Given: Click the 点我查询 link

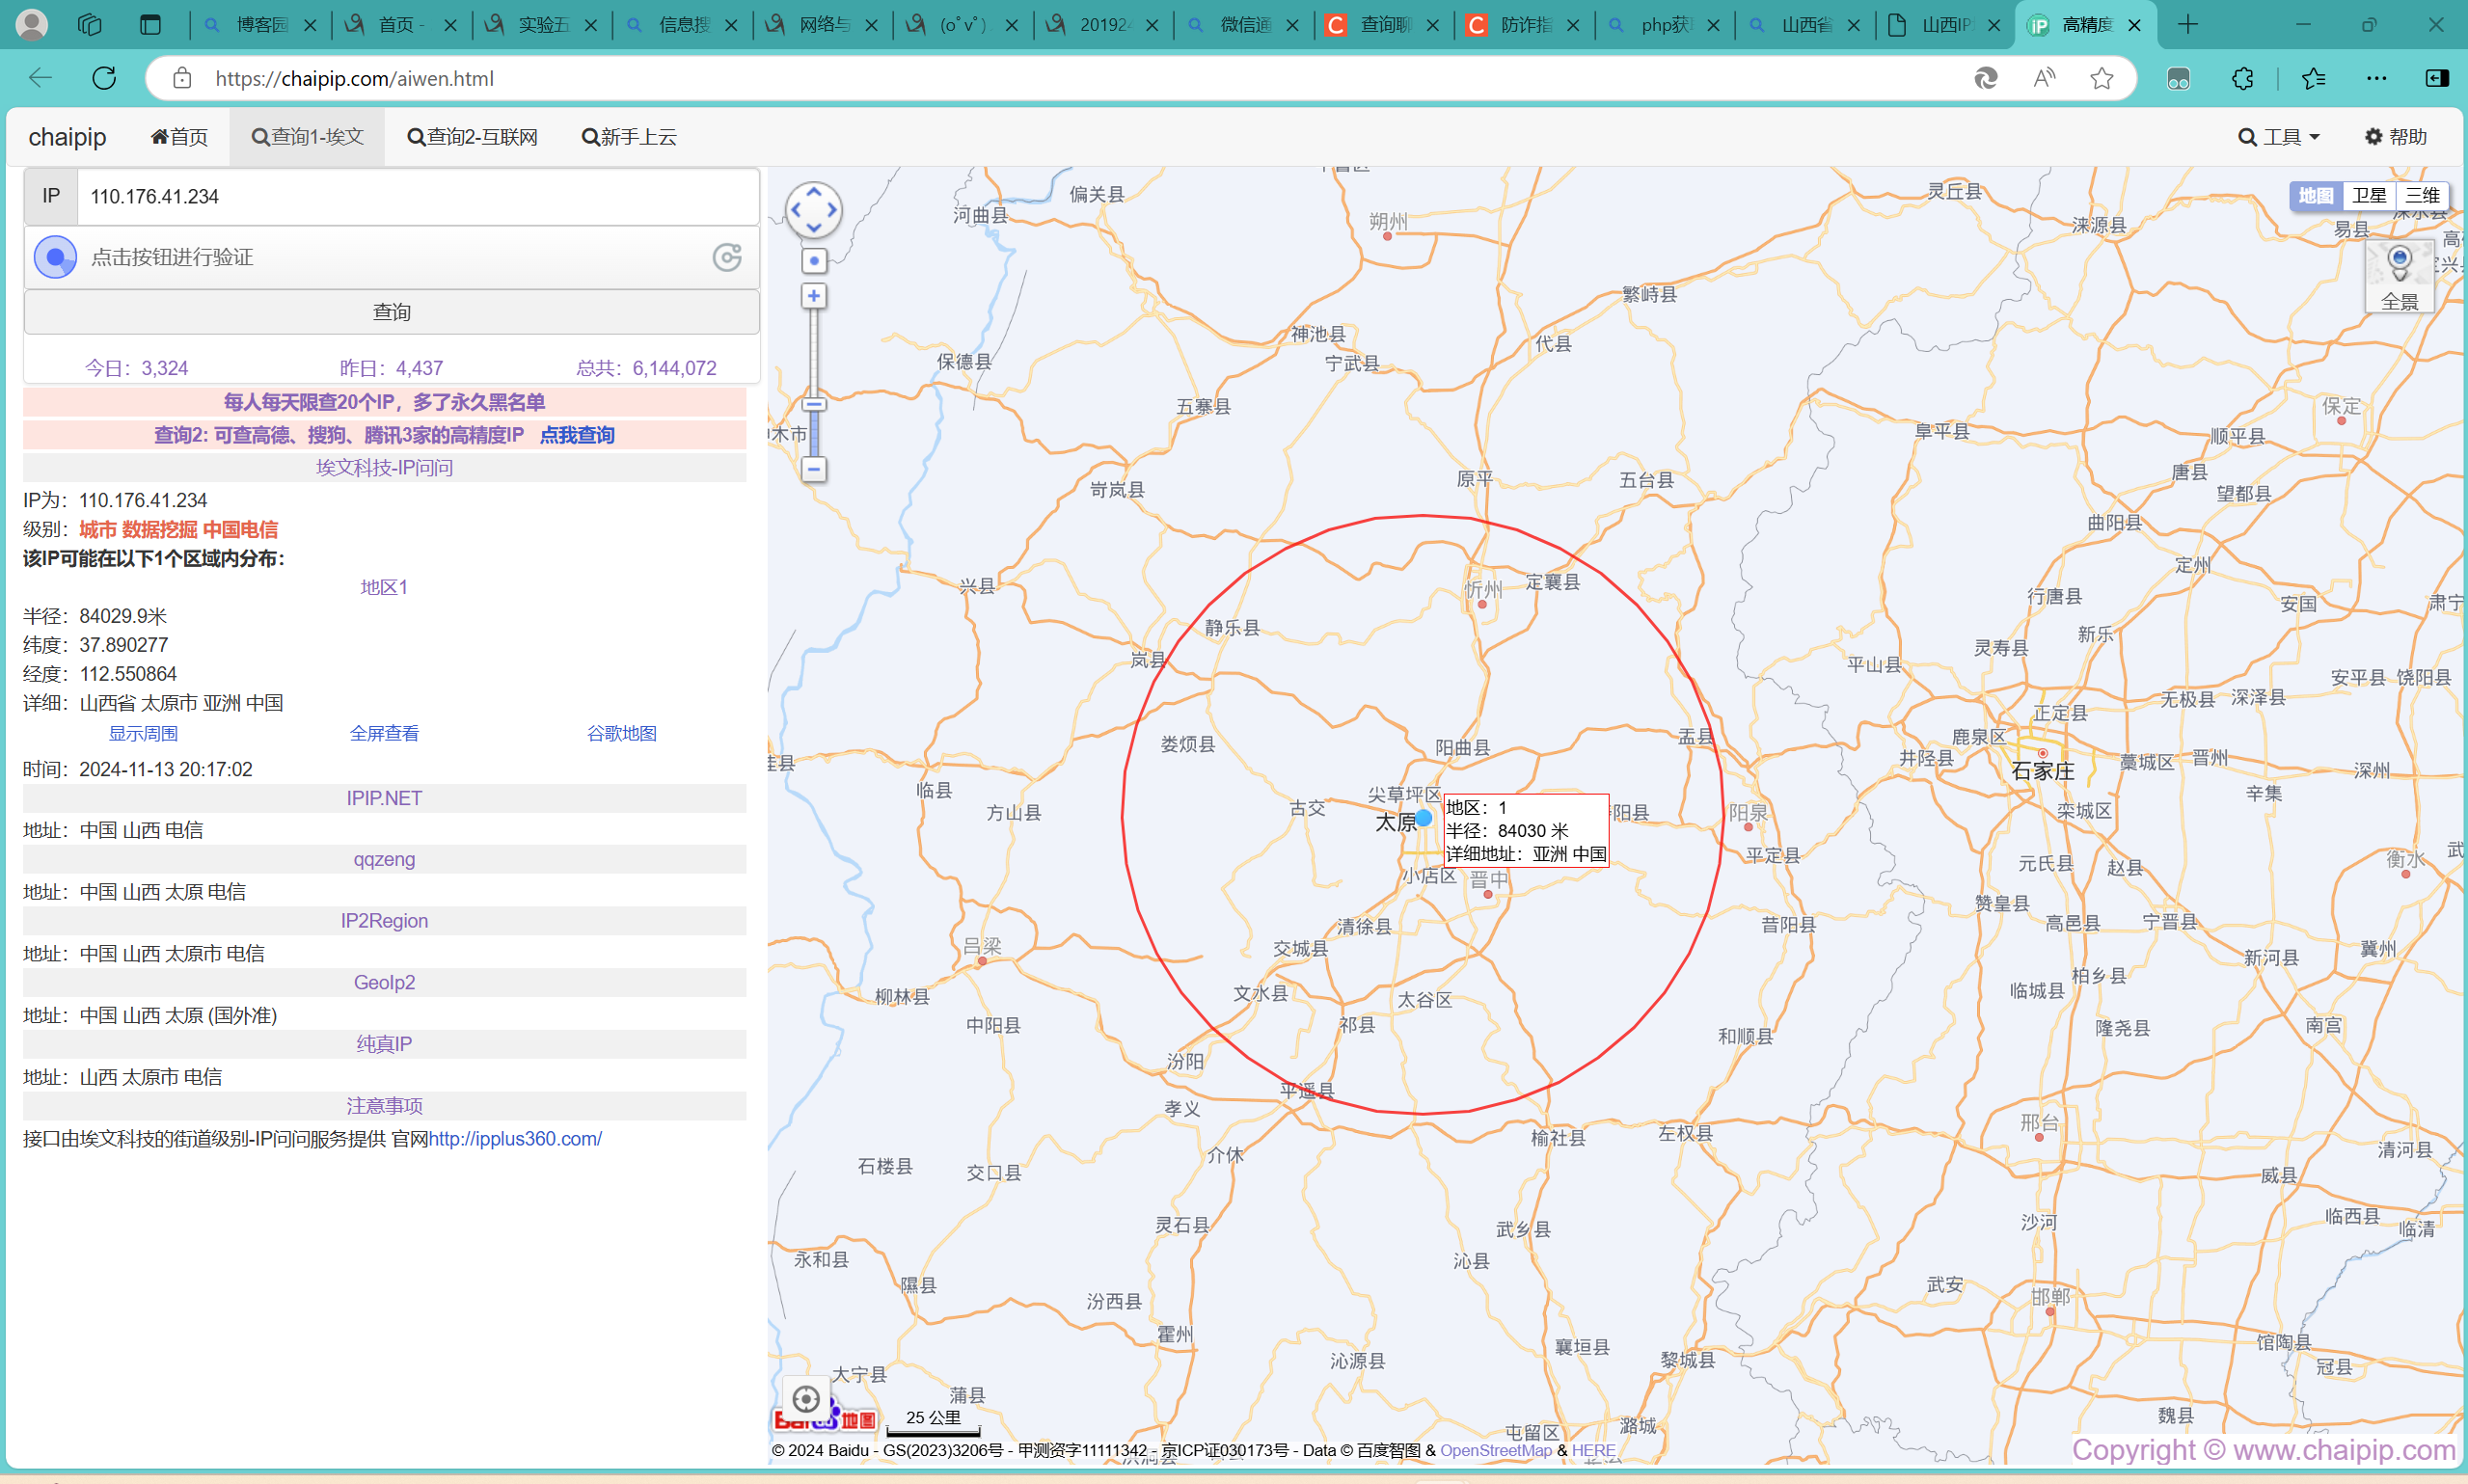Looking at the screenshot, I should coord(577,435).
